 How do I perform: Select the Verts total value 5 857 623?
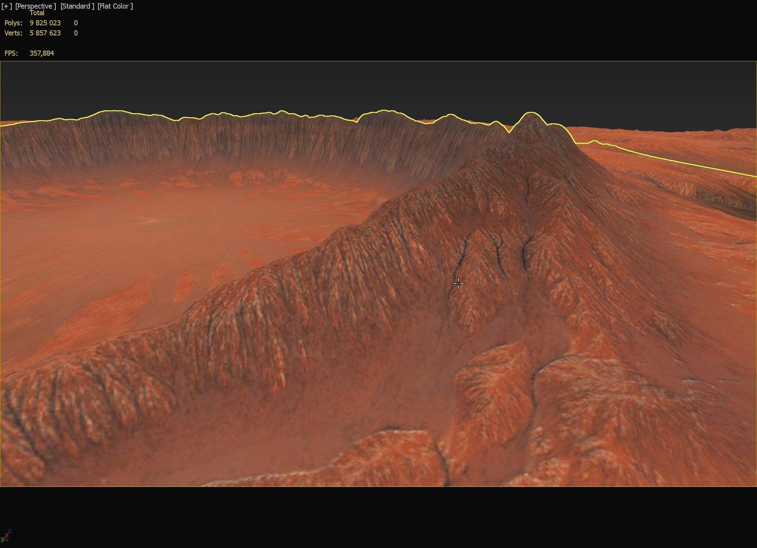pos(45,33)
